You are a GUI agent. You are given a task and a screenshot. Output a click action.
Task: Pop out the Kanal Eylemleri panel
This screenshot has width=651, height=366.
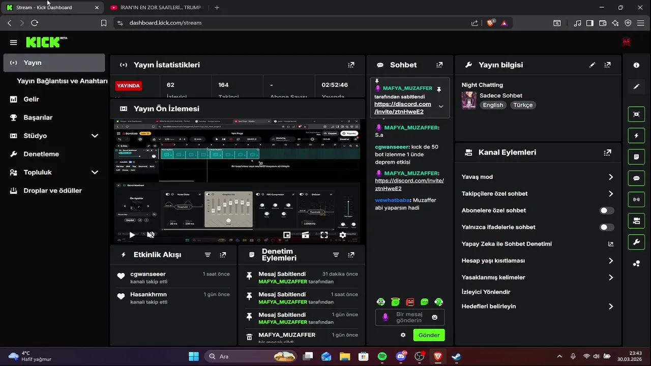pyautogui.click(x=607, y=152)
